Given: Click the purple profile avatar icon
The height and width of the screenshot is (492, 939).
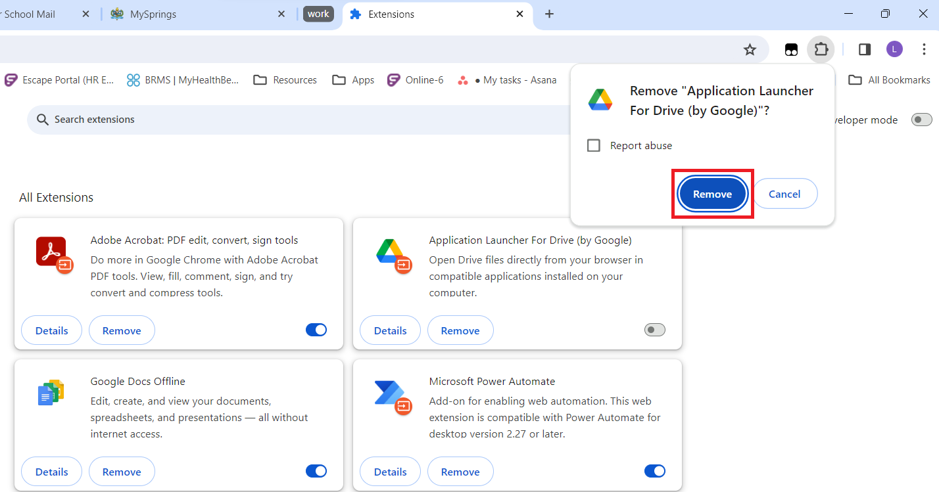Looking at the screenshot, I should pos(894,49).
